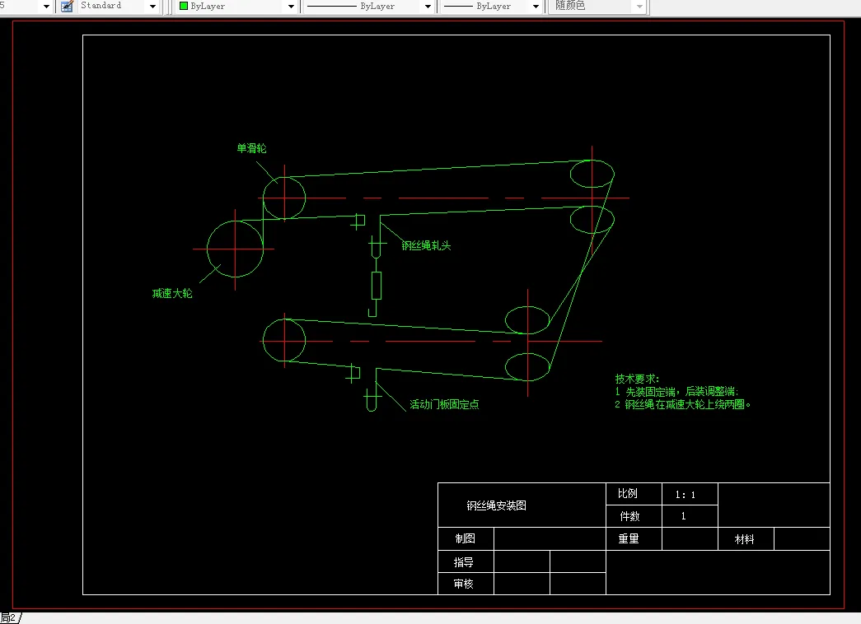Click the 审核 cell label
This screenshot has height=624, width=861.
tap(463, 584)
